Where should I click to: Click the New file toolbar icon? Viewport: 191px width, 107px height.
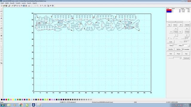coord(1,6)
